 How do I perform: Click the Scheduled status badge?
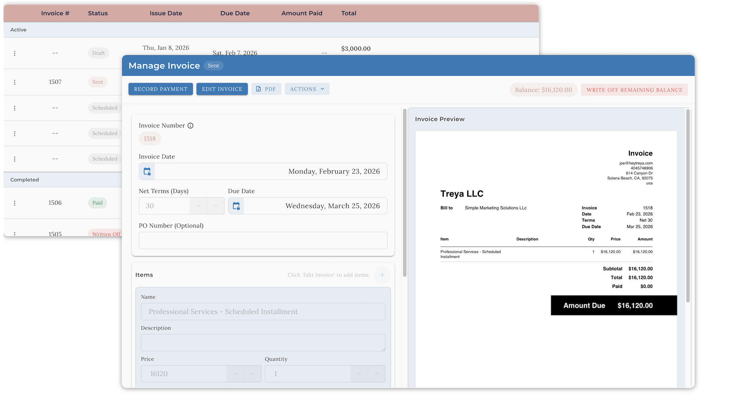(x=104, y=107)
